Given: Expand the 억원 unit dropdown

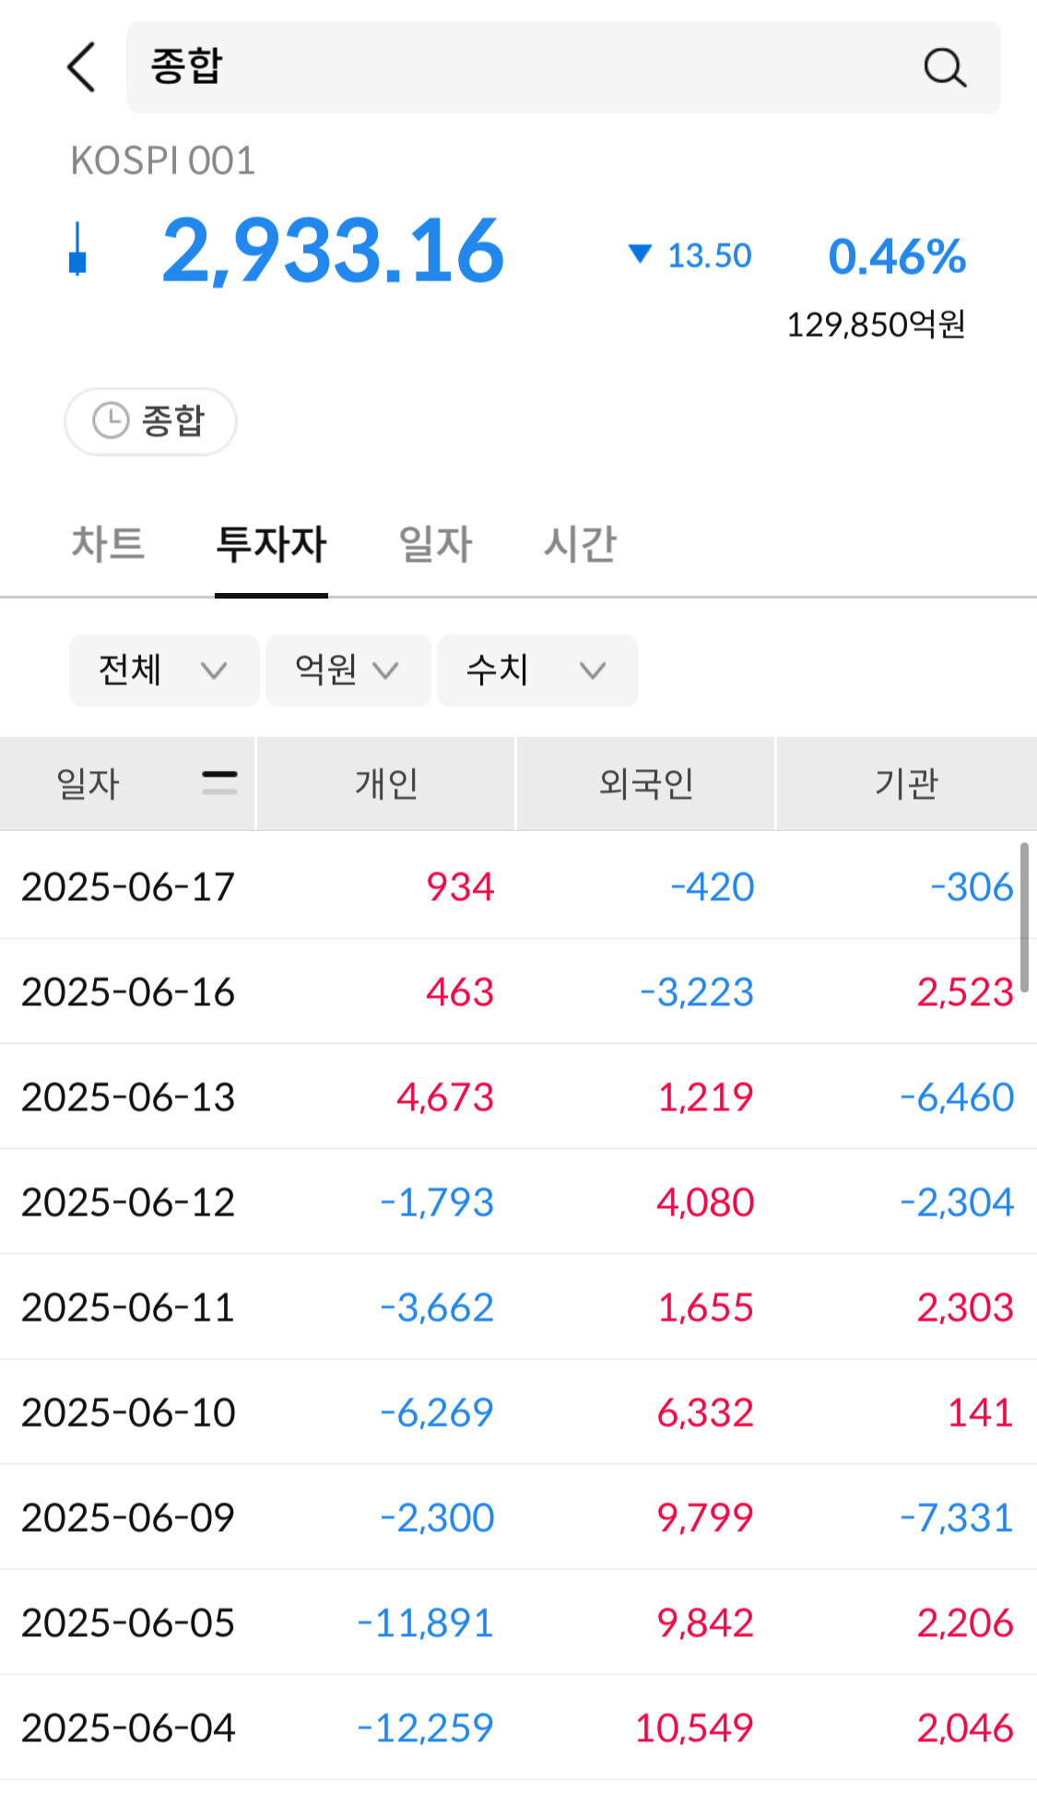Looking at the screenshot, I should tap(348, 671).
